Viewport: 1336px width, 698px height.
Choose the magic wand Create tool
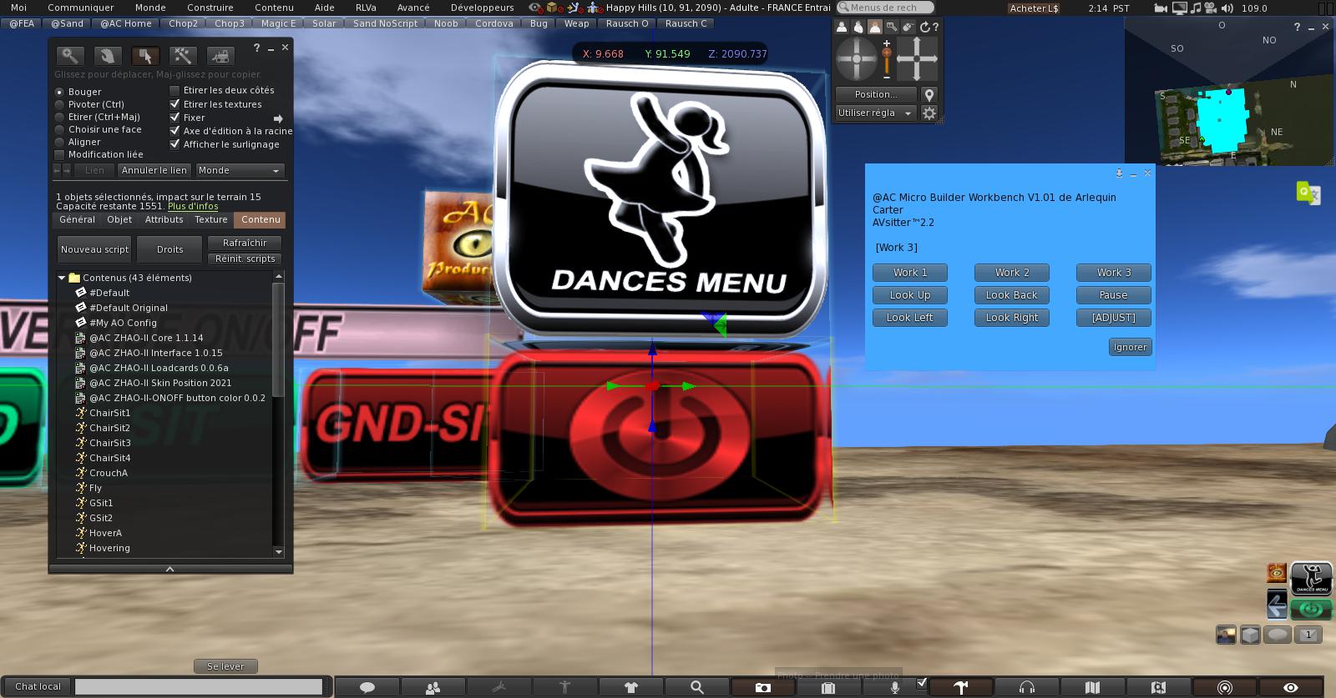point(182,56)
